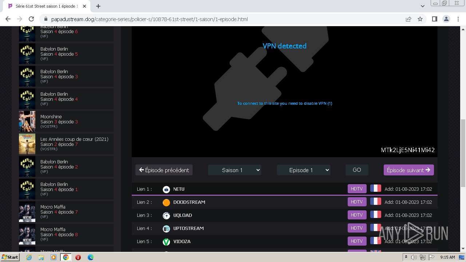Open Internet Explorer from the taskbar
The width and height of the screenshot is (466, 262).
29,257
